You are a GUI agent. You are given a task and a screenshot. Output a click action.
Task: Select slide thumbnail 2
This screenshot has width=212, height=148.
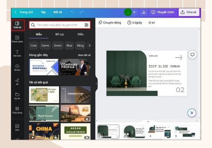point(108,131)
